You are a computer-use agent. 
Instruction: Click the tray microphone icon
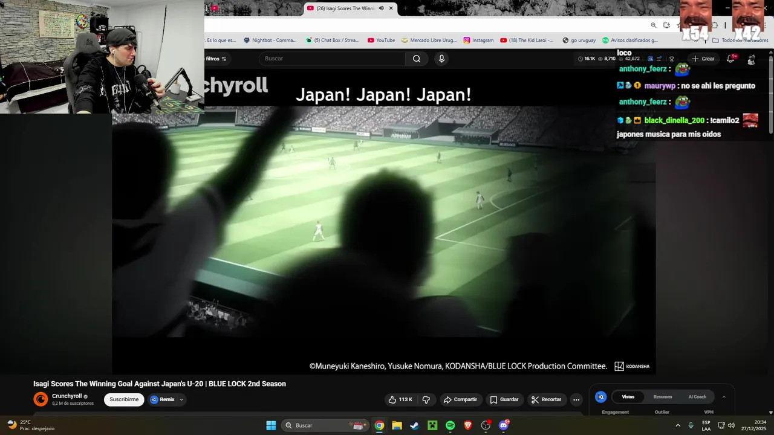(691, 425)
